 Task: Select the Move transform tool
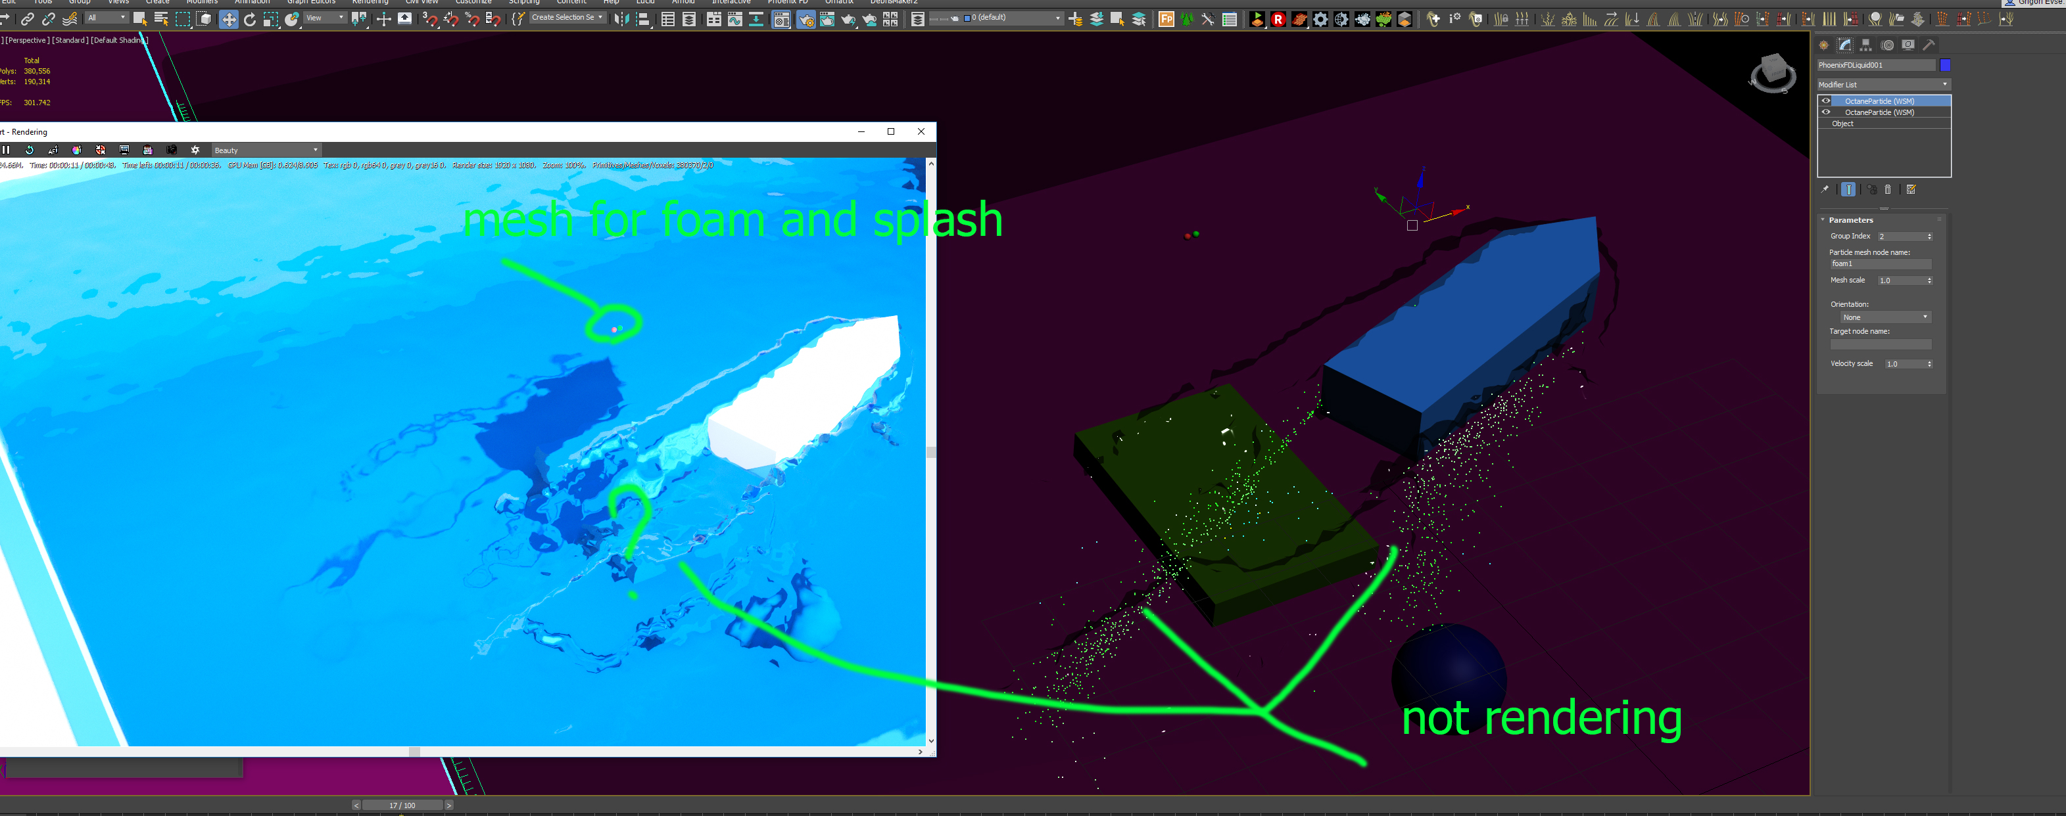pyautogui.click(x=229, y=19)
